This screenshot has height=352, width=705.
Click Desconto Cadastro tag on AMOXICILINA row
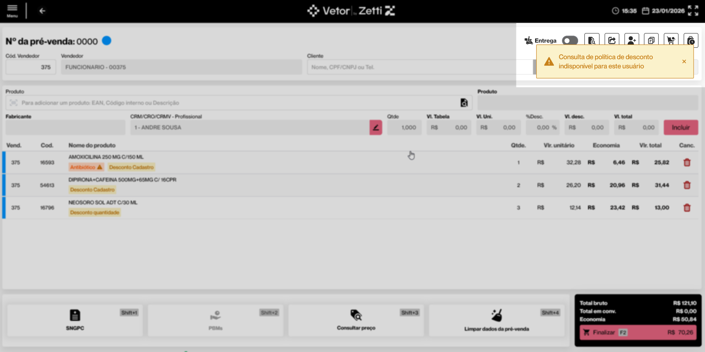pos(131,167)
